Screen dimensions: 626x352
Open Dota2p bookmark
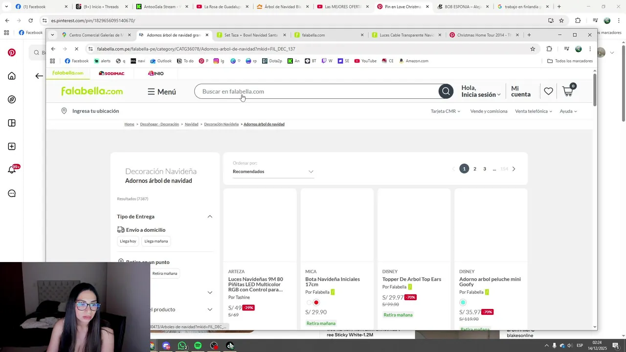click(272, 61)
